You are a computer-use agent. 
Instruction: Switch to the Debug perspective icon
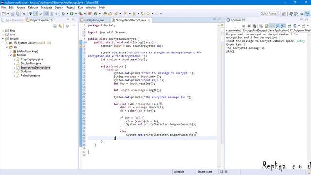[302, 14]
